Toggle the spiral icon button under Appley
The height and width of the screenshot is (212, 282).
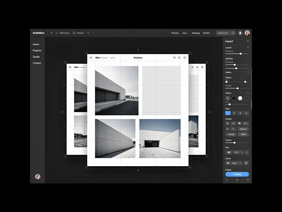(x=227, y=123)
